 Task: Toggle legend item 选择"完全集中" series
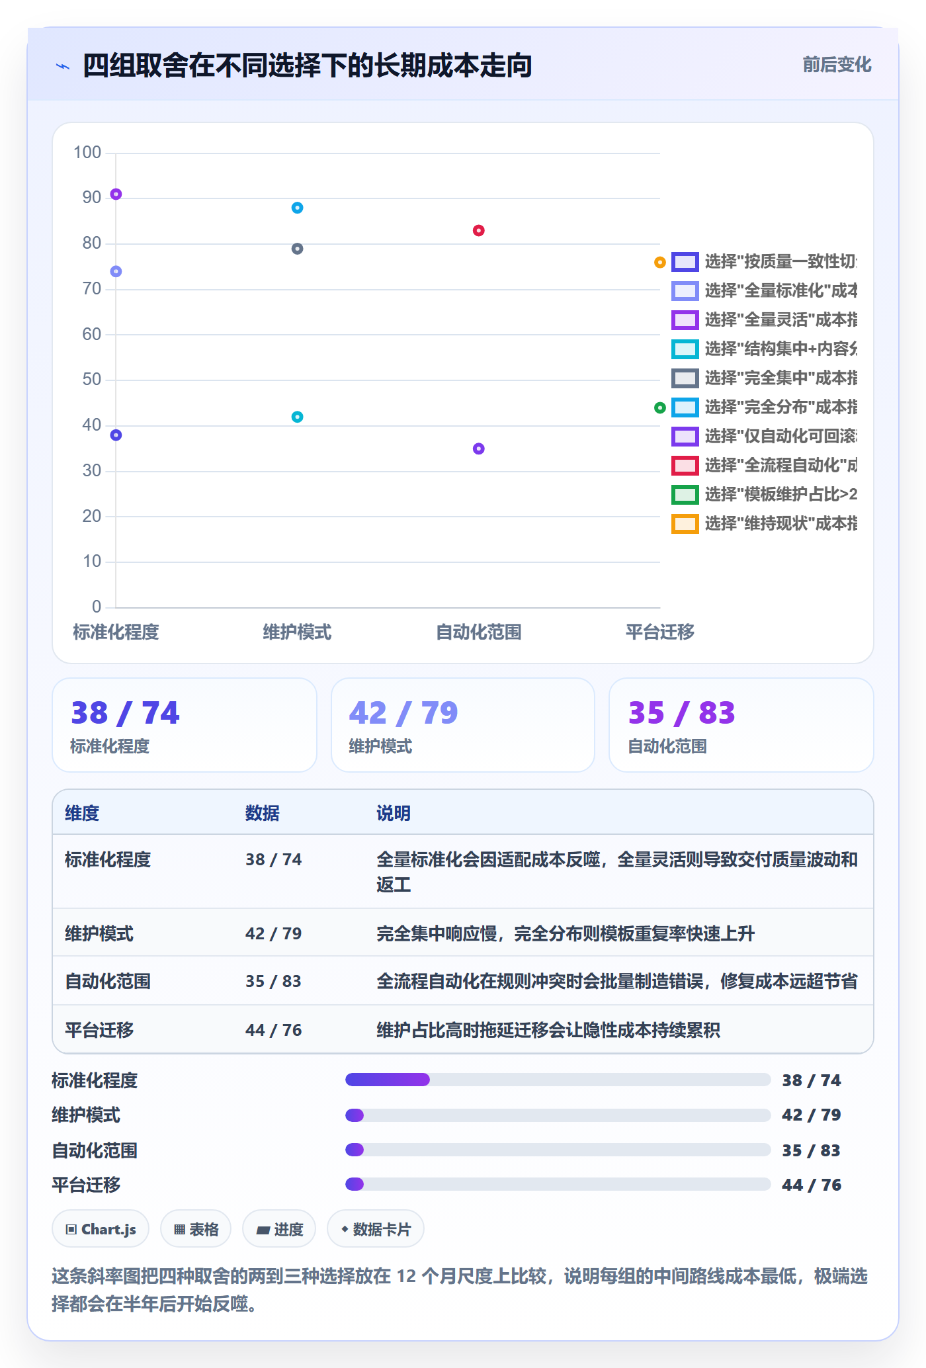click(764, 378)
